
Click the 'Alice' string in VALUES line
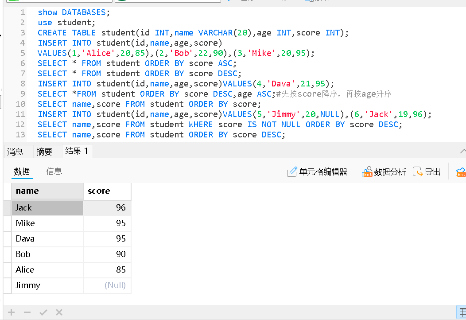99,53
